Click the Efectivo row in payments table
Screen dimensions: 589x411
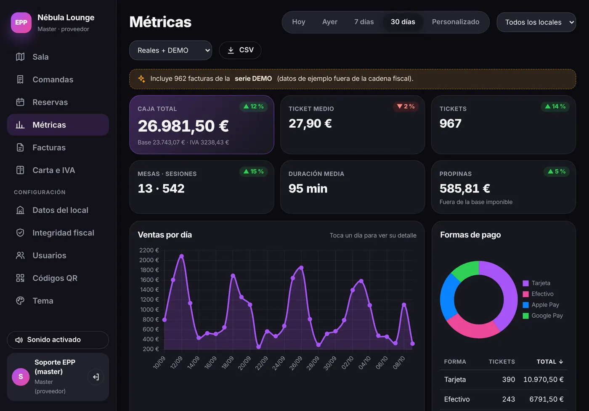pyautogui.click(x=504, y=400)
